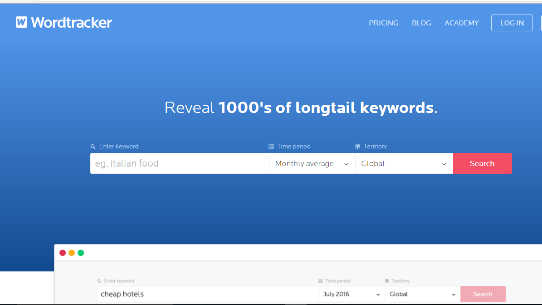Click the calendar icon beside Time period
Image resolution: width=542 pixels, height=305 pixels.
[x=271, y=146]
